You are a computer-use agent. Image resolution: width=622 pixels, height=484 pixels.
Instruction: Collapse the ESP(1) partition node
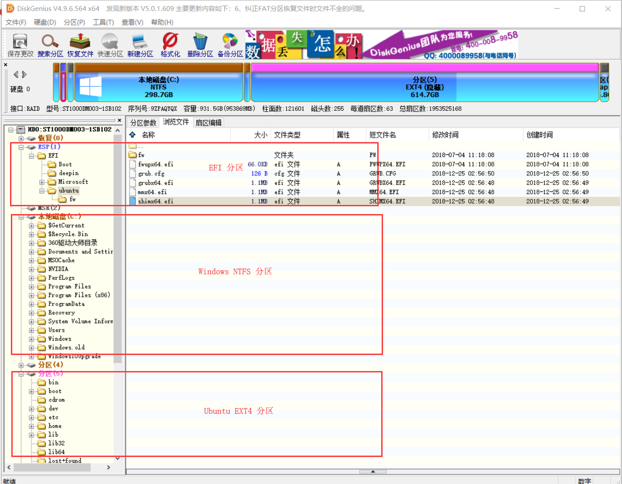tap(21, 147)
